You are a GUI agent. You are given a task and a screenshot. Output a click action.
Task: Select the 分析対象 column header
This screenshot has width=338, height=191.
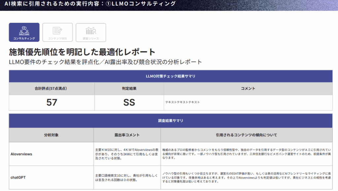(x=51, y=135)
